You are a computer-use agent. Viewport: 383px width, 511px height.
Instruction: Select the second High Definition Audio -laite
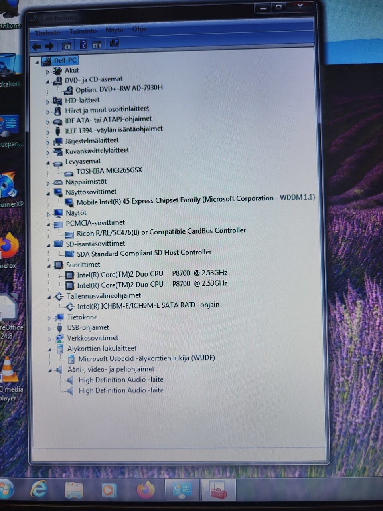pyautogui.click(x=121, y=390)
